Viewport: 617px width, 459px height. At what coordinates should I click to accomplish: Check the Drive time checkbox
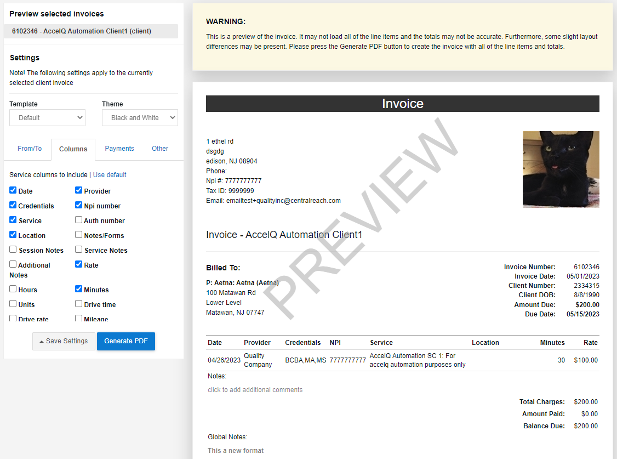point(78,304)
